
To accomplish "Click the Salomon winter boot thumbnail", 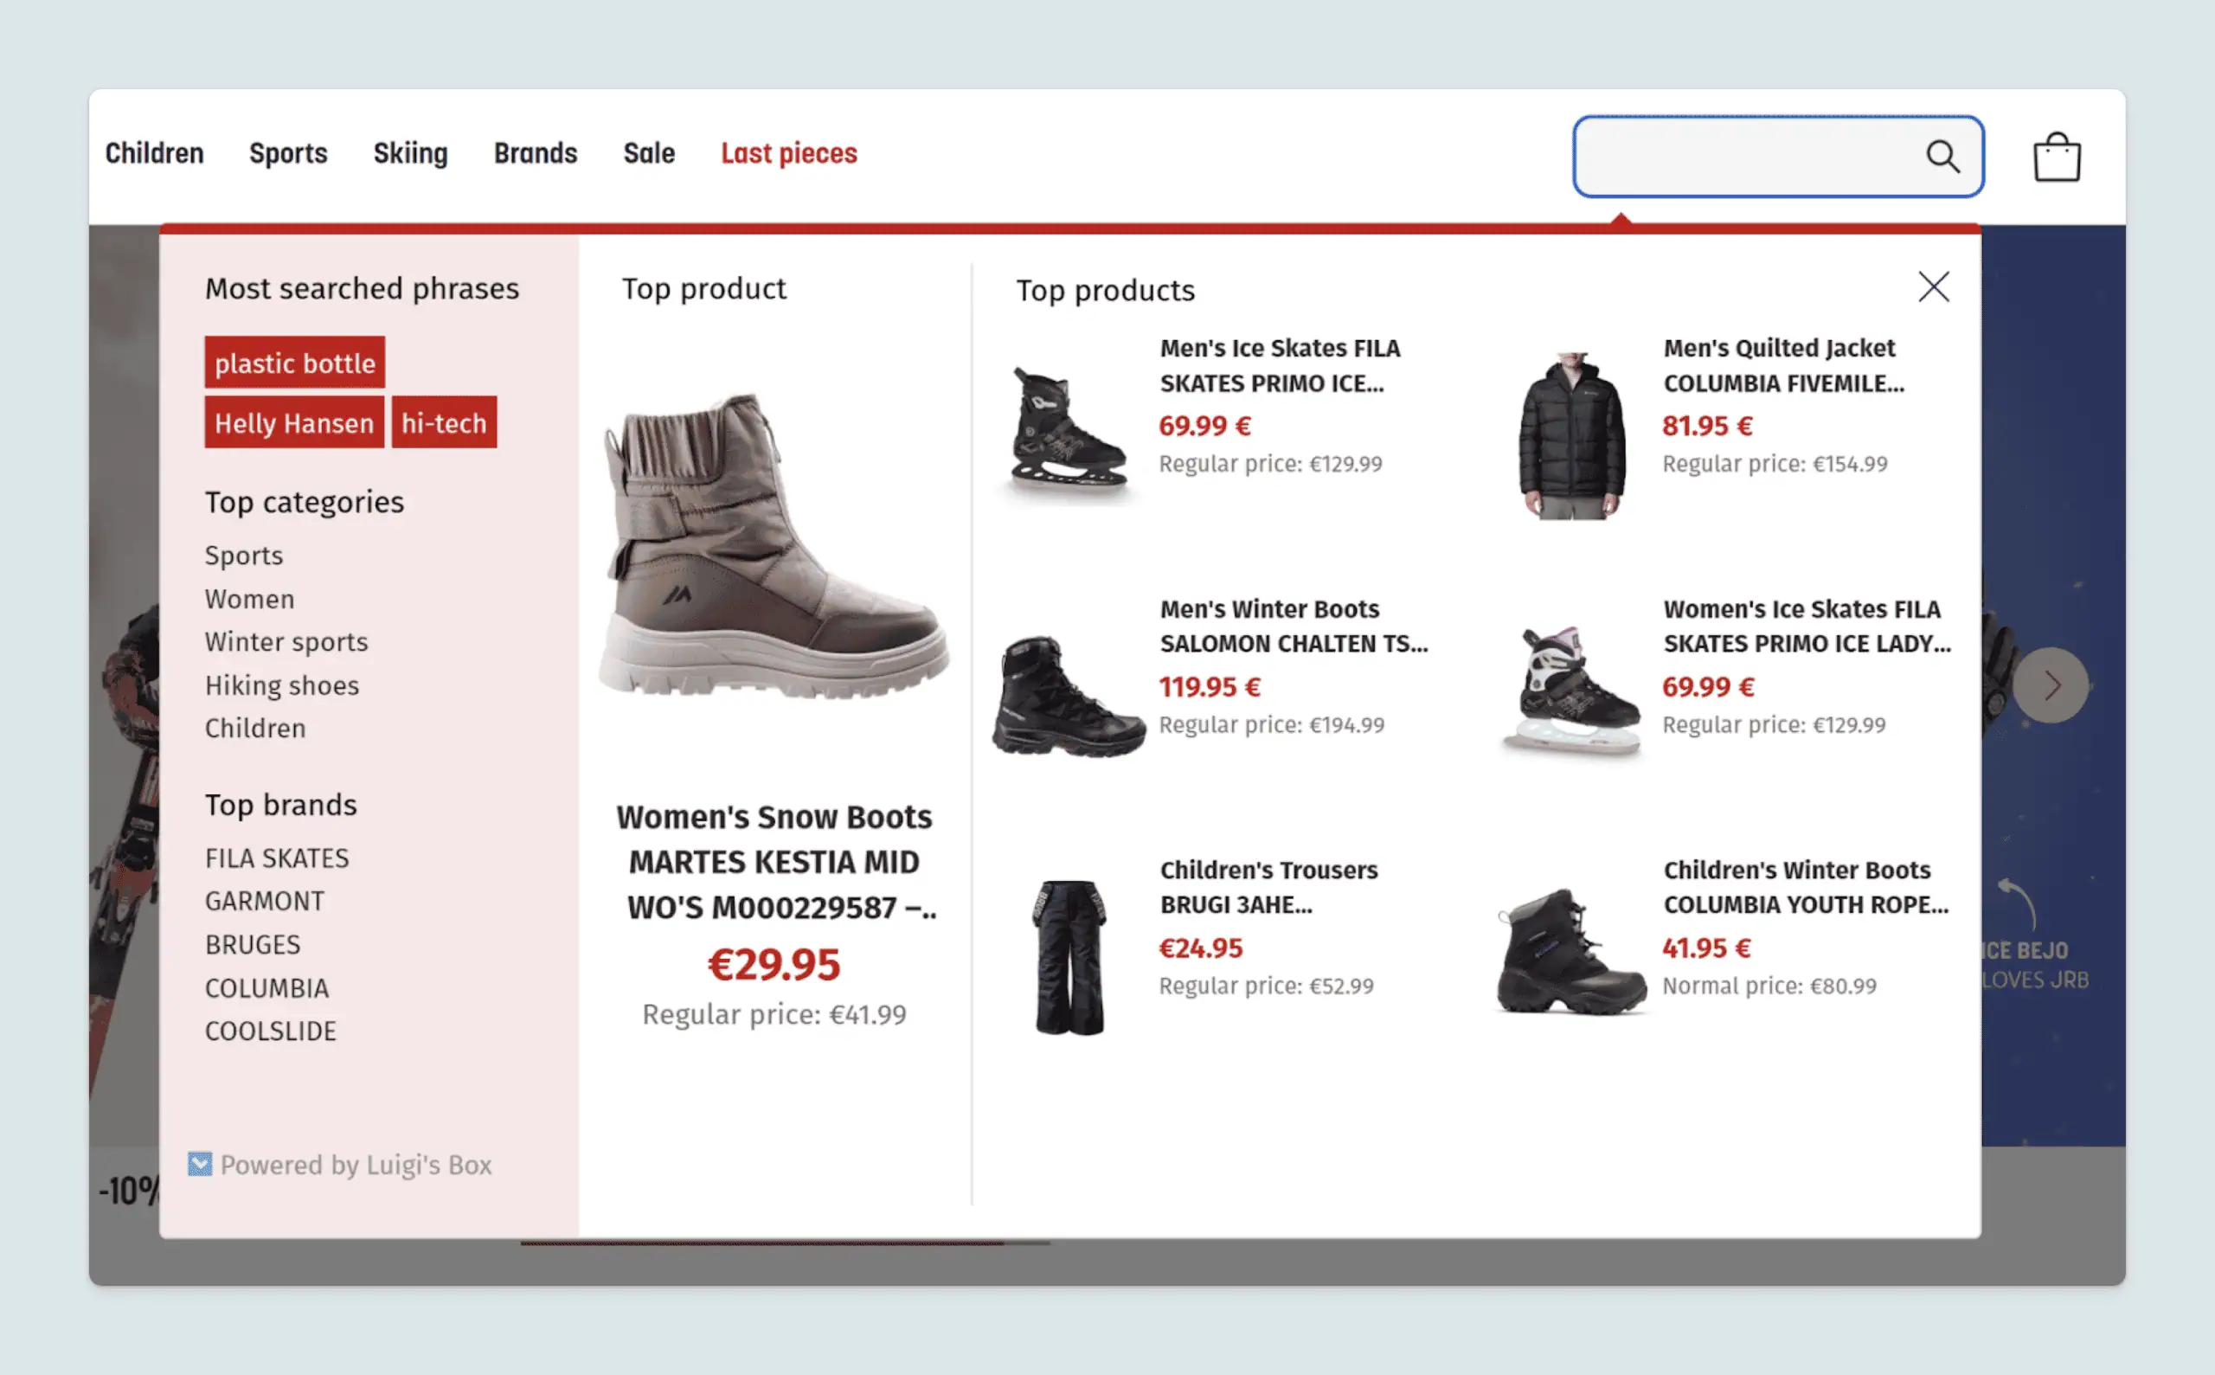I will point(1069,697).
